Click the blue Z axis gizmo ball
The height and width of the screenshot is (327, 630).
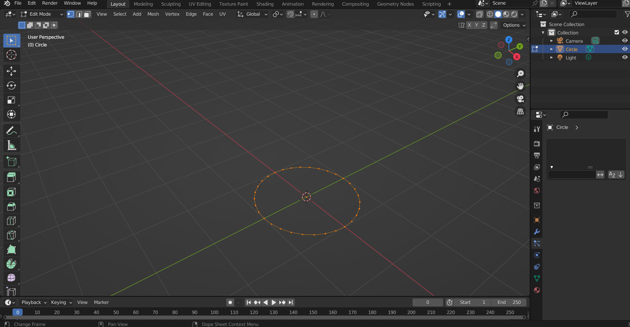(509, 39)
